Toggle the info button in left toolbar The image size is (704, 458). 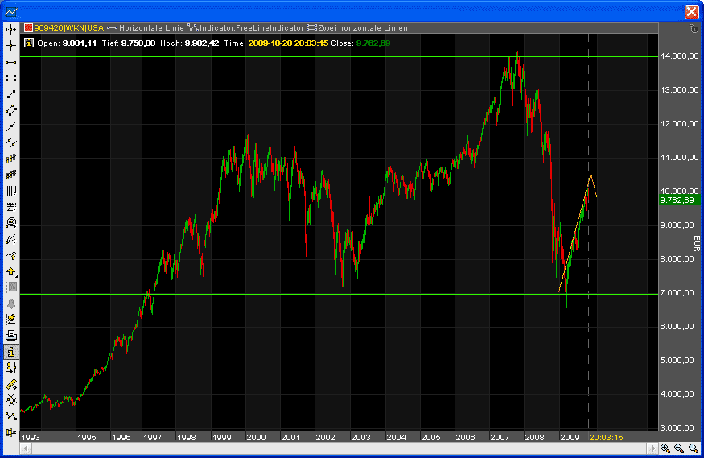point(10,352)
